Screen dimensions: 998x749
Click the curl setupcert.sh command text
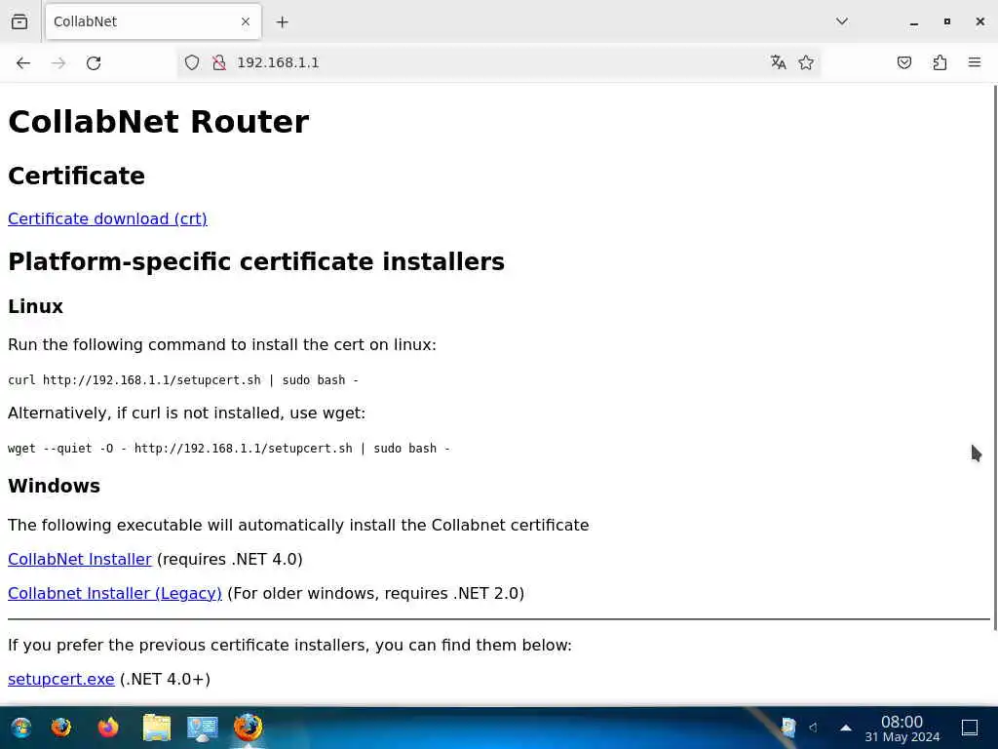[183, 380]
